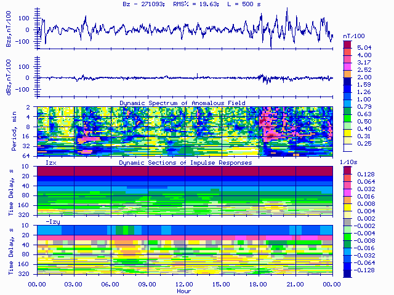Click the 'Period, min' axis label
This screenshot has width=394, height=295.
(x=14, y=131)
